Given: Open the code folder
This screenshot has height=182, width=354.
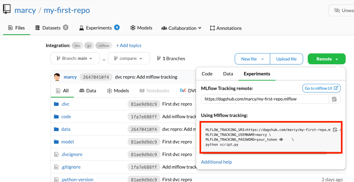Looking at the screenshot, I should click(x=66, y=116).
